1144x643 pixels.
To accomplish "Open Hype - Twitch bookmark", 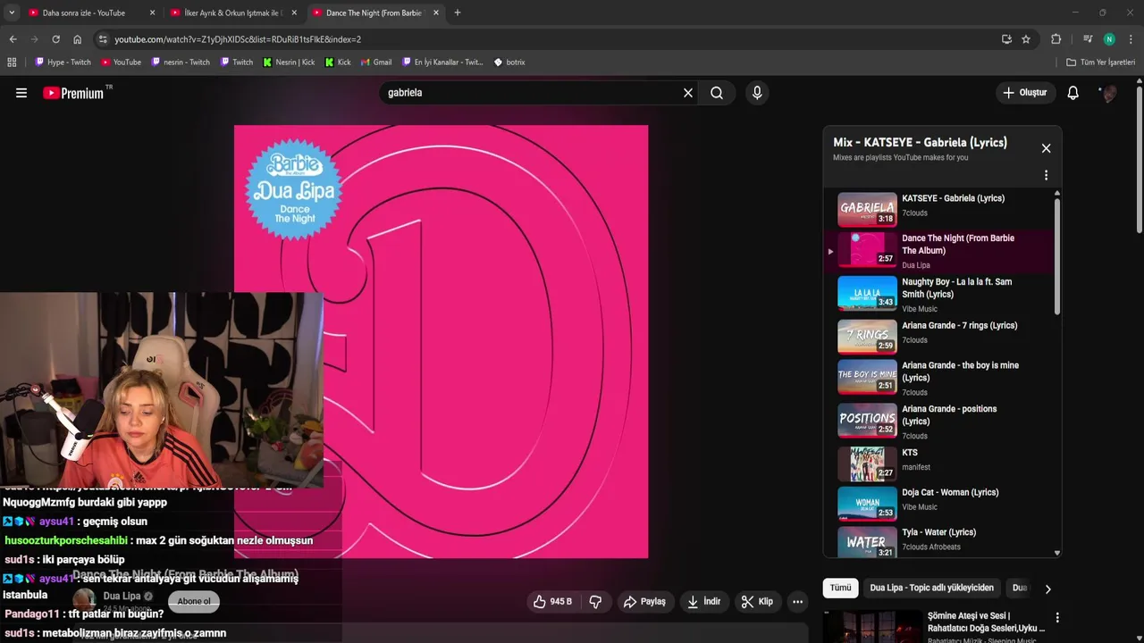I will pos(63,63).
